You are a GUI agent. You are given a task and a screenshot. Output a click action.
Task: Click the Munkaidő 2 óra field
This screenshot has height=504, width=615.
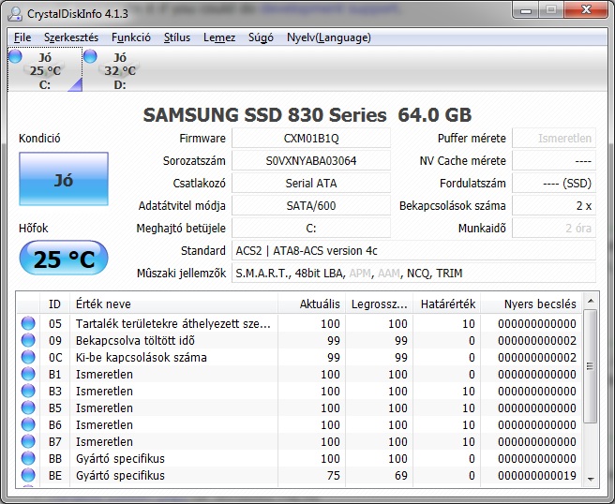click(x=554, y=228)
